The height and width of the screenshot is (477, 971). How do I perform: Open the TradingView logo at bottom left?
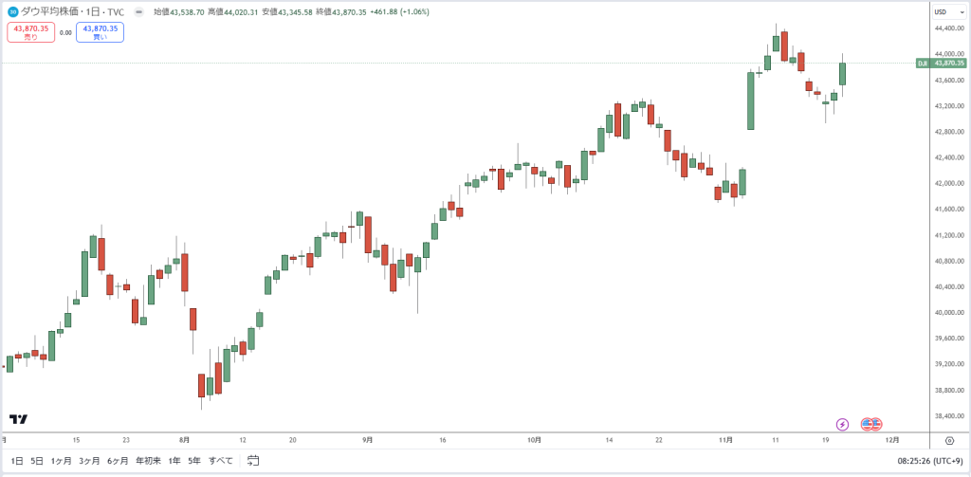tap(19, 419)
